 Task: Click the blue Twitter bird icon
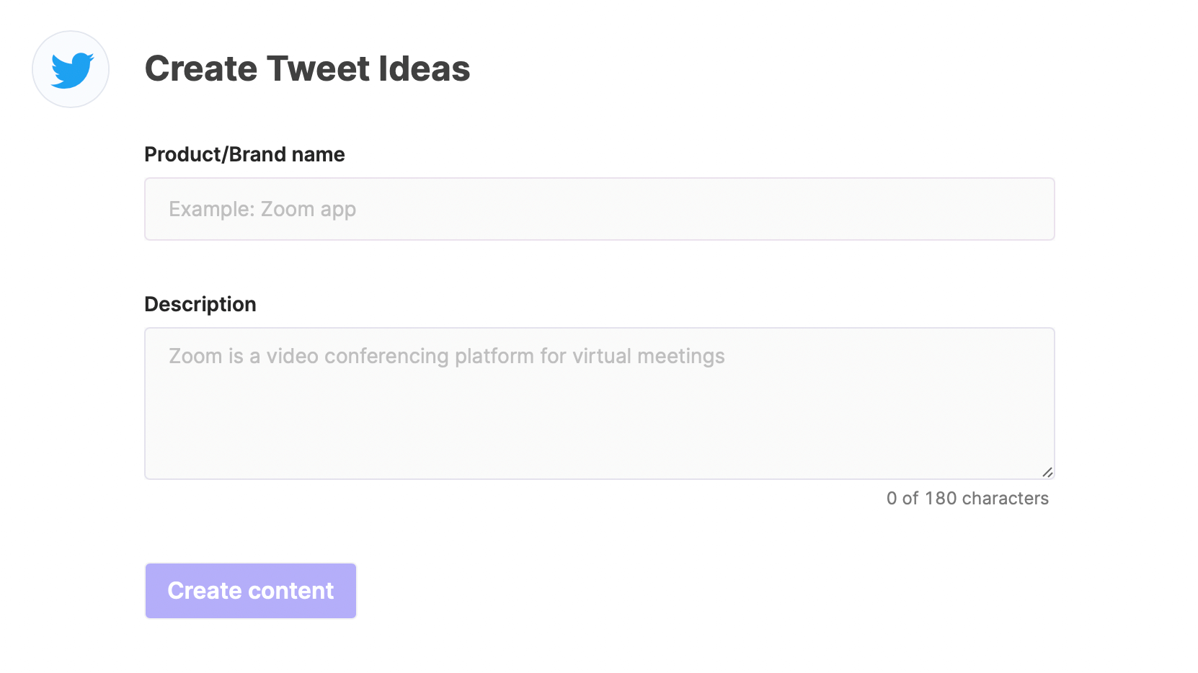click(72, 70)
